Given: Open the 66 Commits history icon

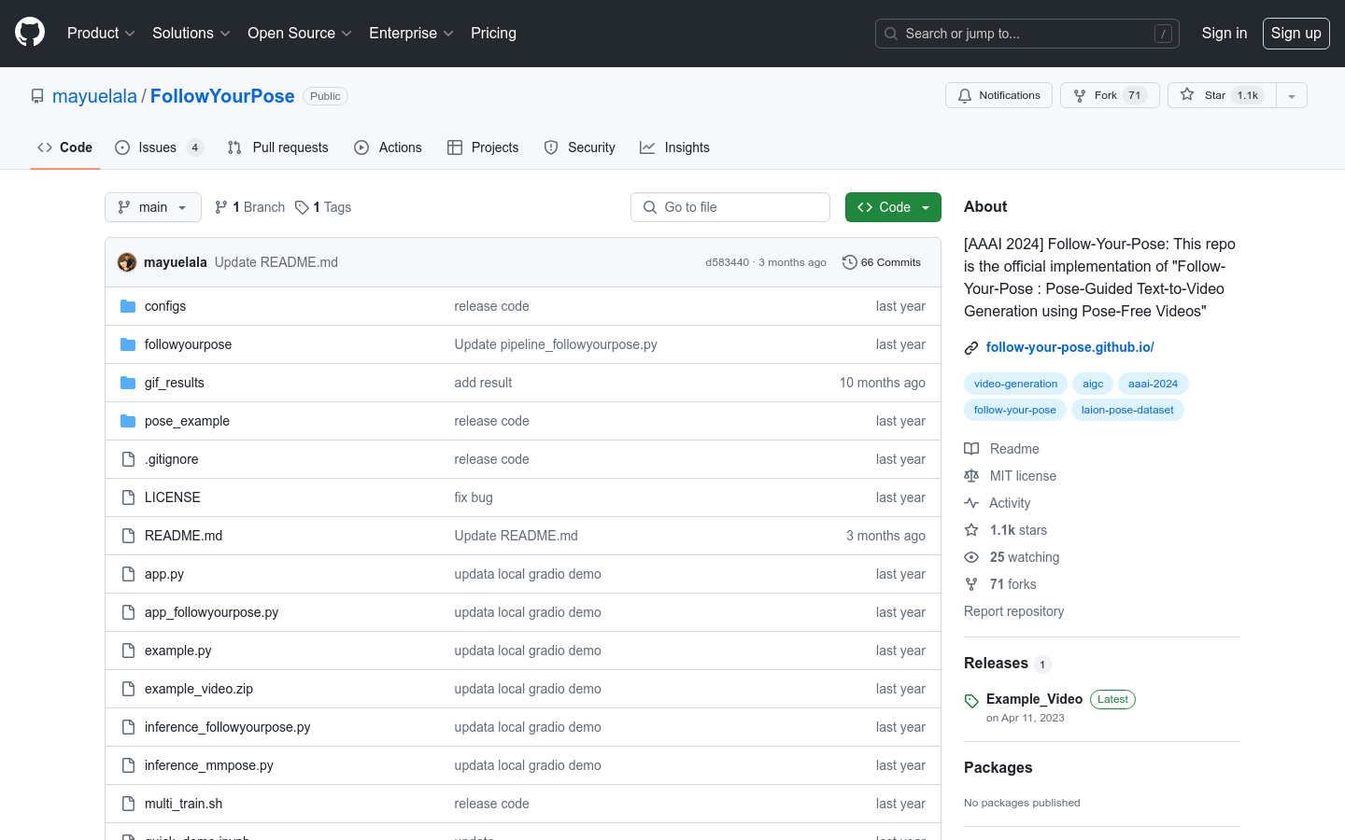Looking at the screenshot, I should [849, 262].
